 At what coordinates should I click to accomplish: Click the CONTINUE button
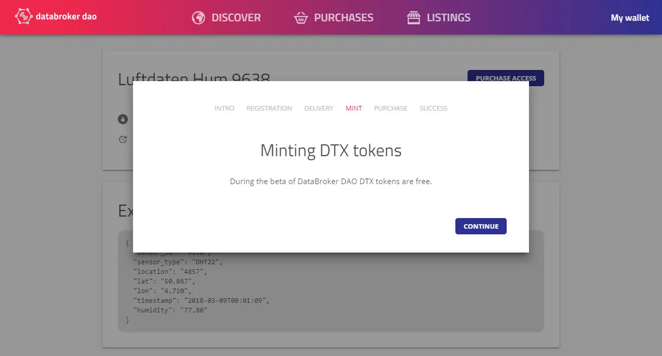tap(481, 226)
